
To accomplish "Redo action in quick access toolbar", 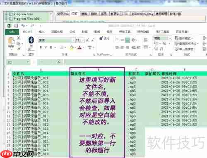I will pos(32,26).
